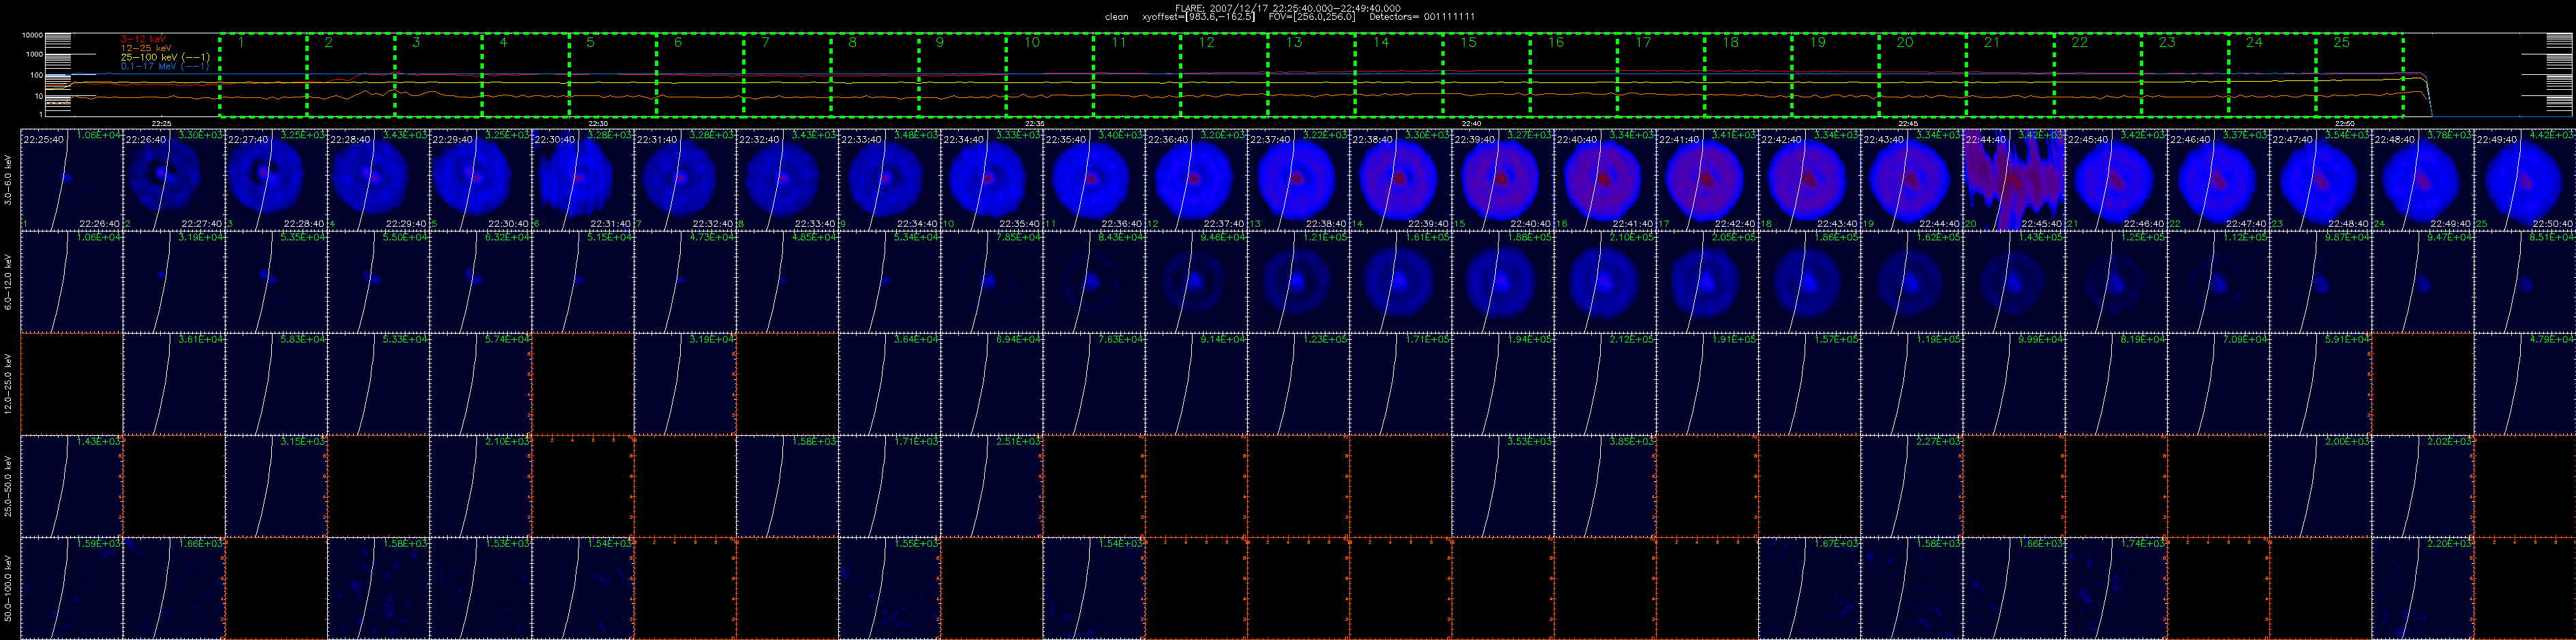
Task: Open the 3.0-6.0 keV image starting 22:32:40
Action: pyautogui.click(x=787, y=180)
